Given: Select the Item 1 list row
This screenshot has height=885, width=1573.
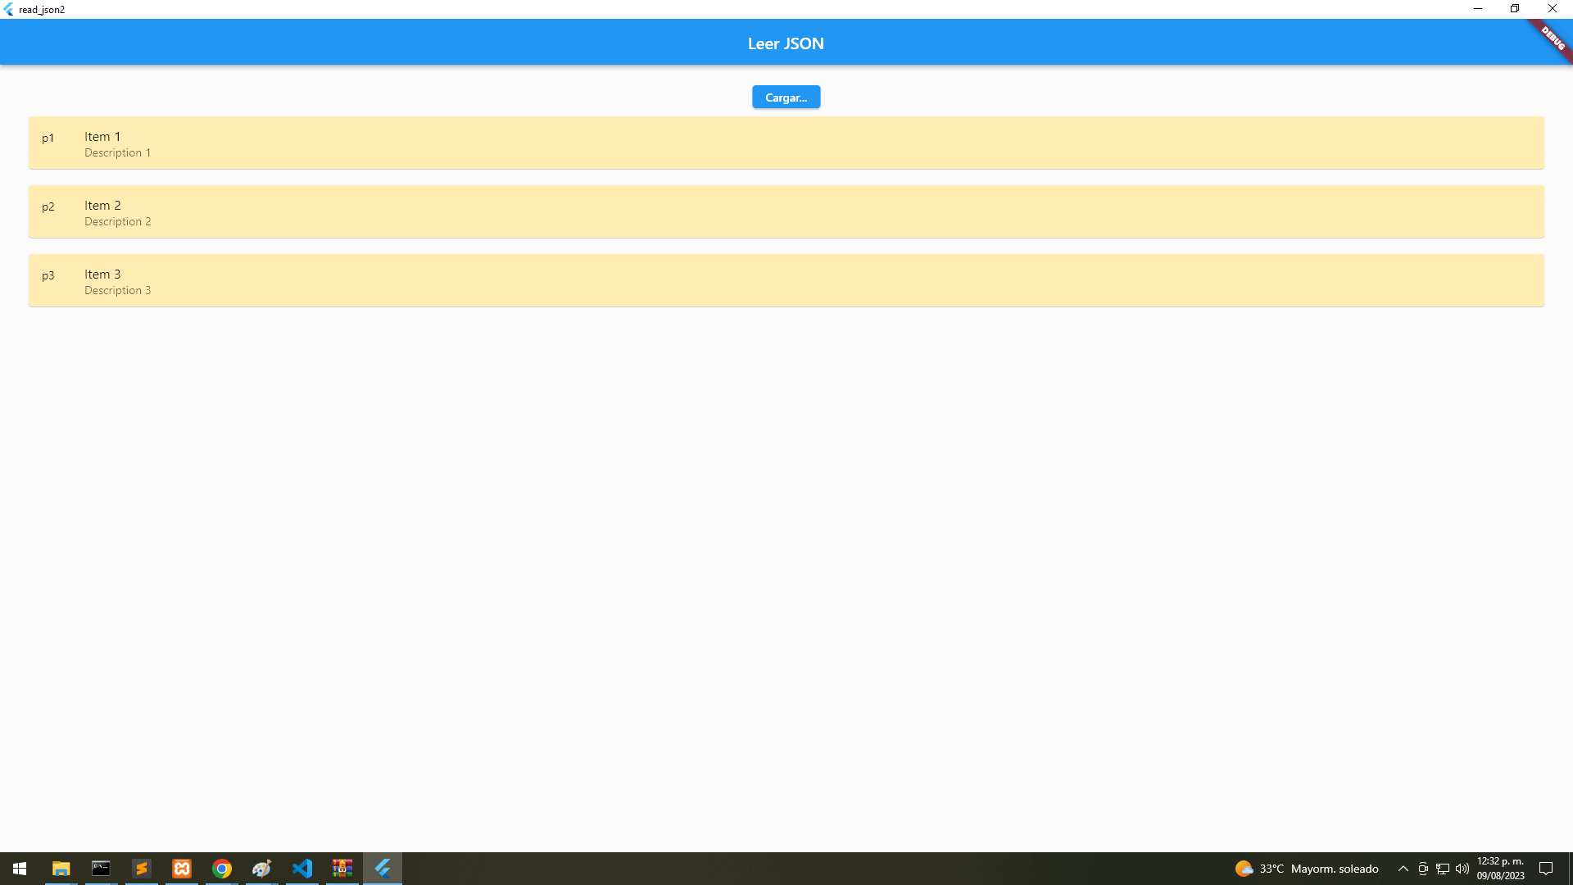Looking at the screenshot, I should pos(786,143).
